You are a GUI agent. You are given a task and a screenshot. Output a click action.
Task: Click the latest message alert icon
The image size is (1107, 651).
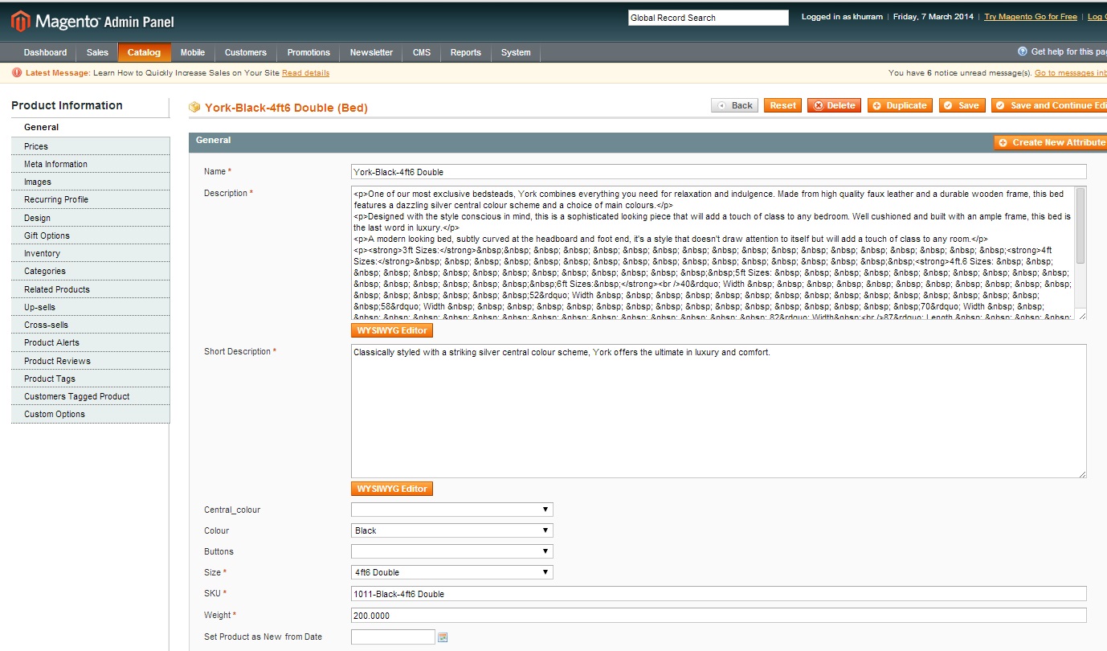(17, 73)
